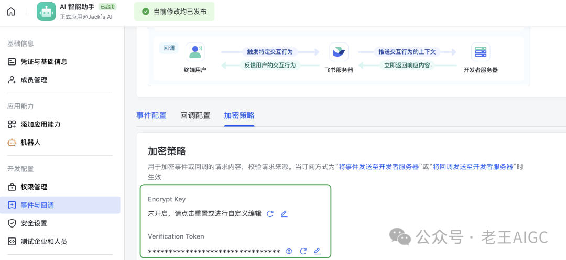Click the 终端用户 icon in the diagram

195,52
